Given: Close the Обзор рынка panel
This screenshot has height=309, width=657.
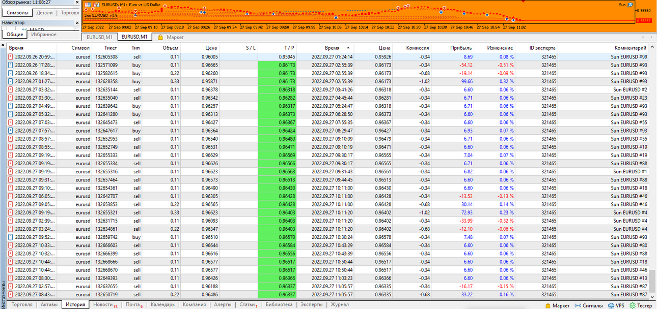Looking at the screenshot, I should click(77, 3).
